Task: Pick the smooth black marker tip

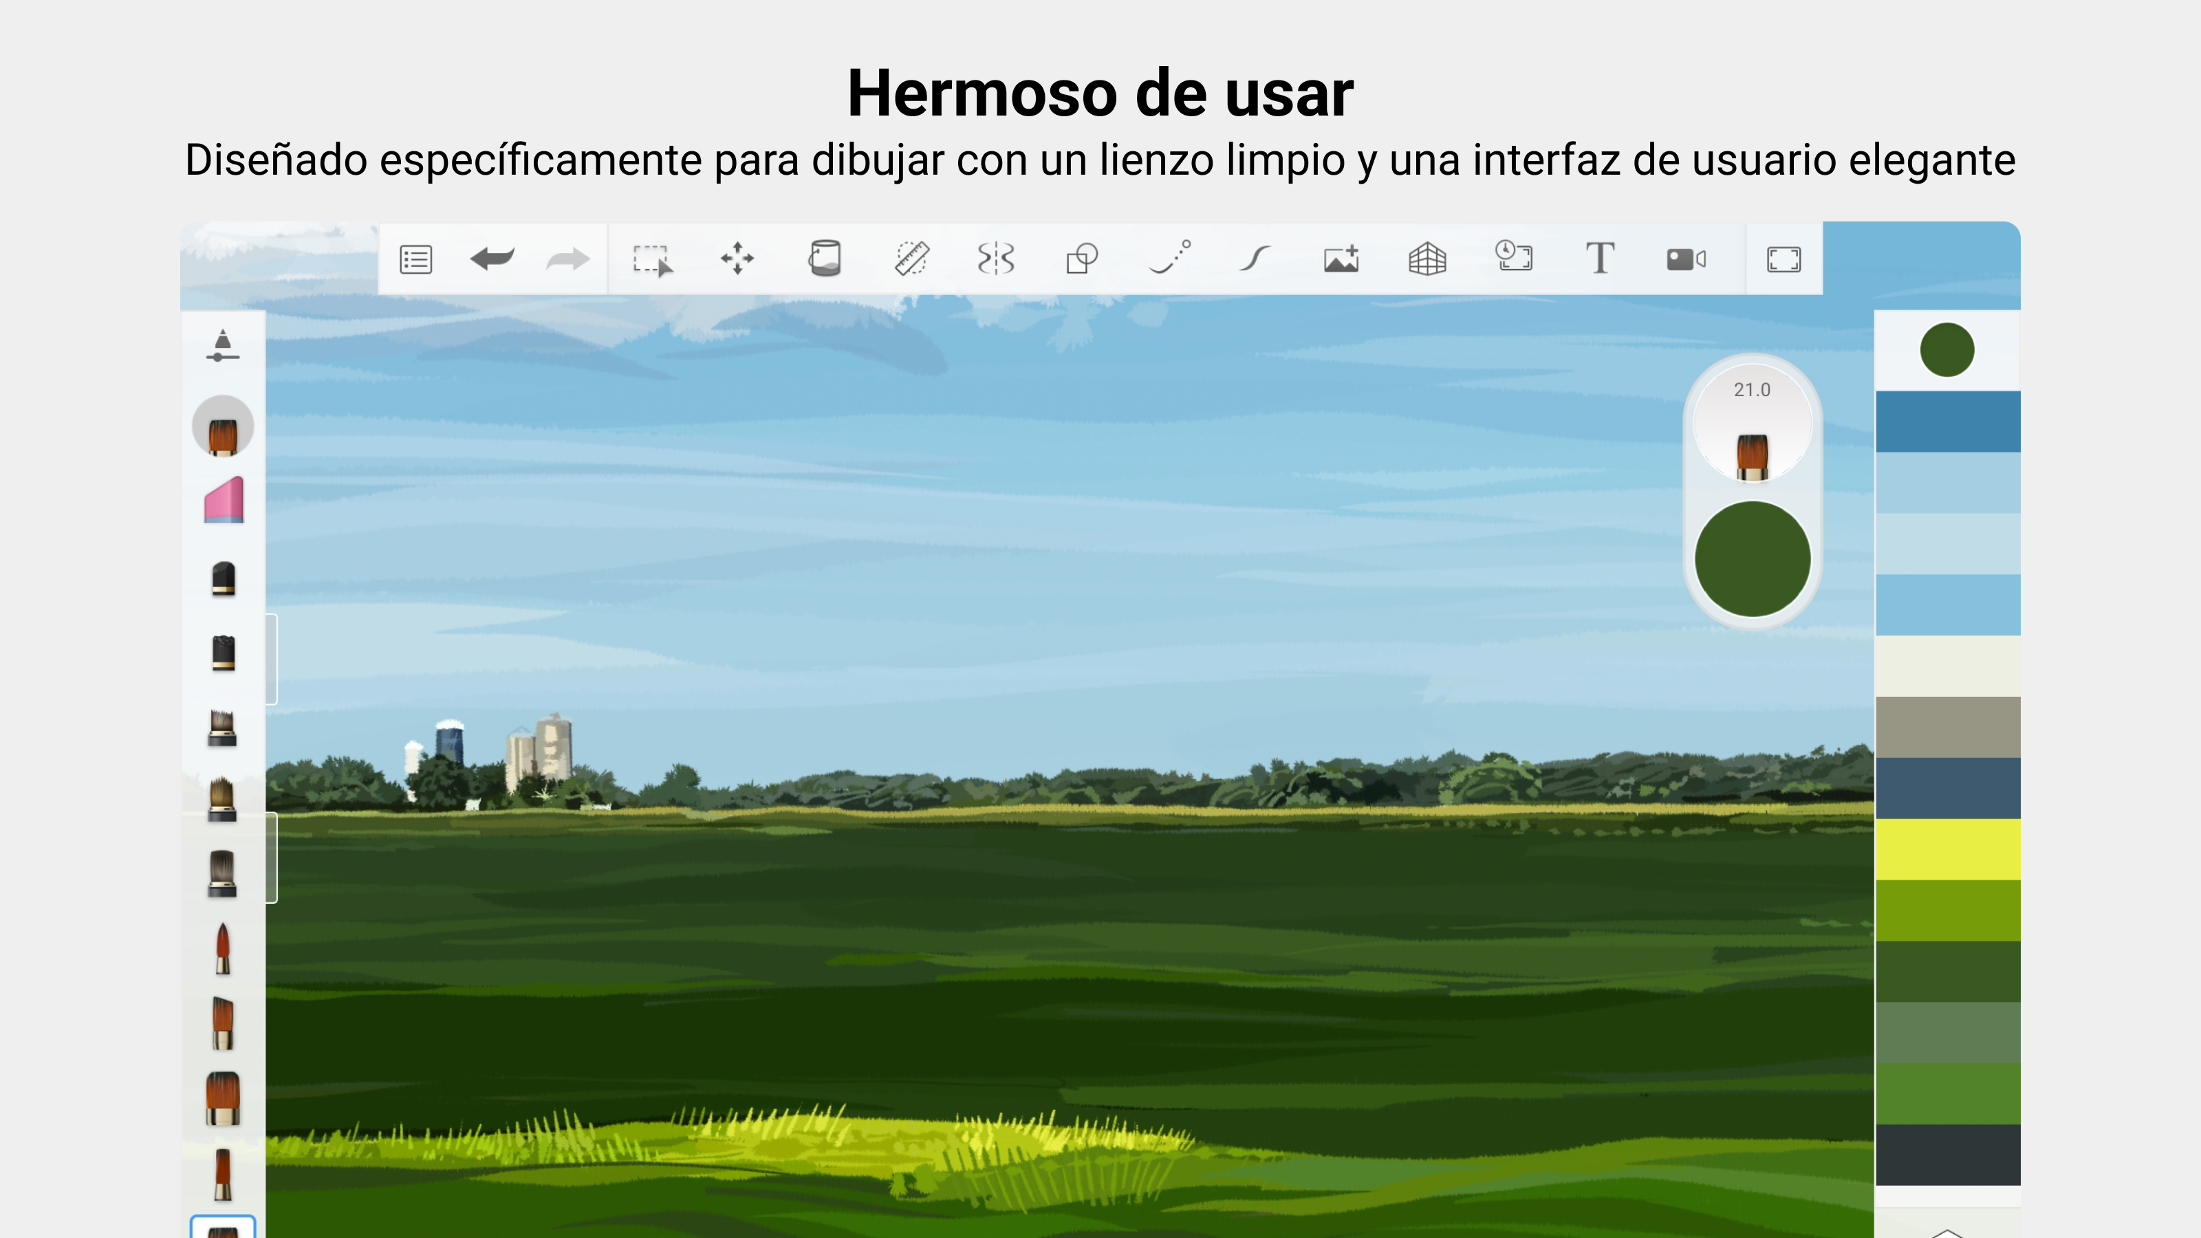Action: pyautogui.click(x=223, y=578)
